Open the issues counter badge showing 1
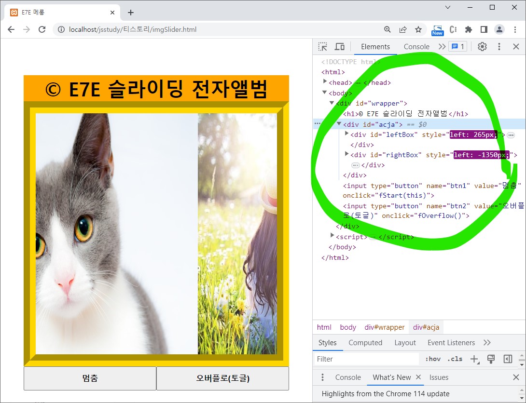526x403 pixels. [457, 47]
